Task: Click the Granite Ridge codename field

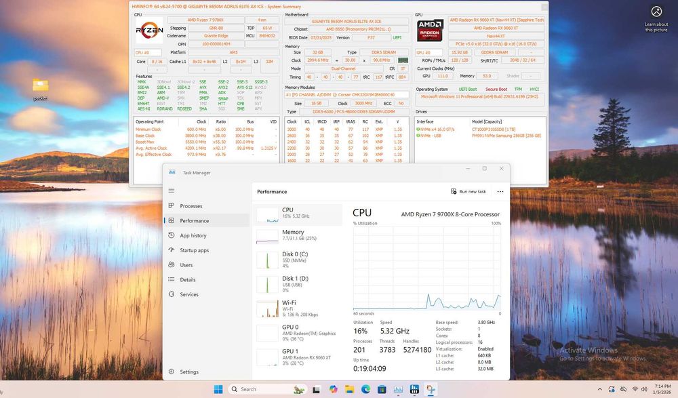Action: pos(216,36)
